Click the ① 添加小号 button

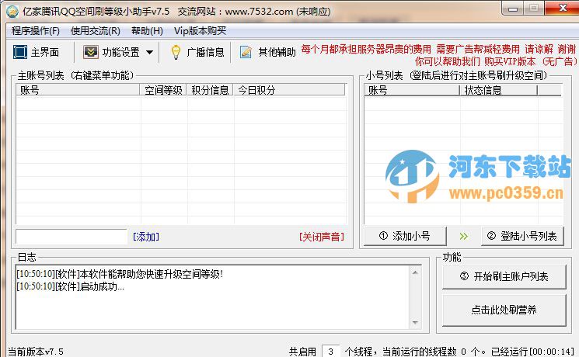click(405, 236)
